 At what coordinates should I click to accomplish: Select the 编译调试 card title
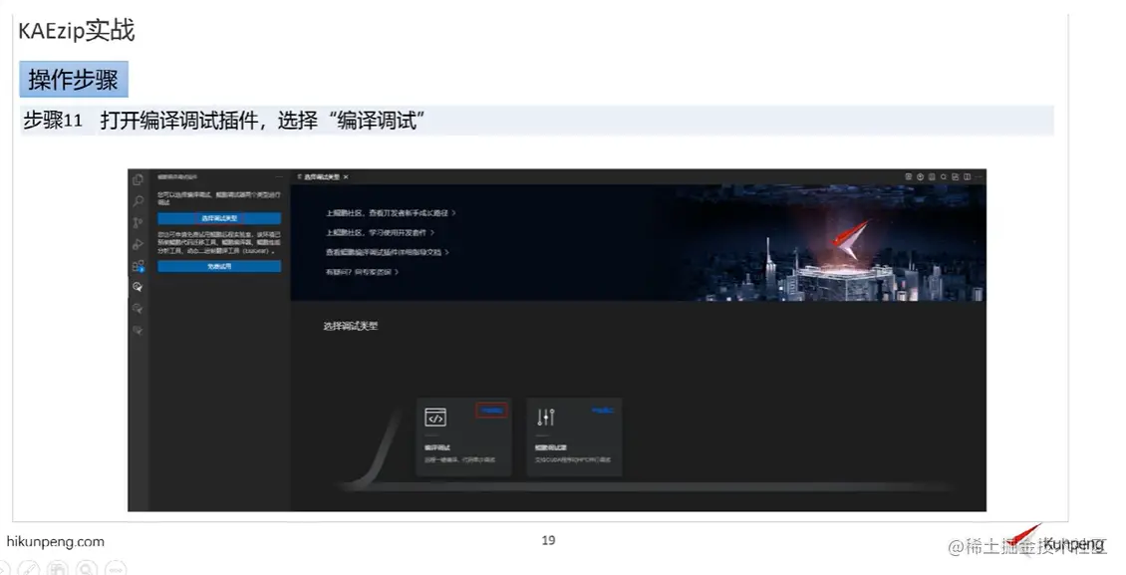click(437, 447)
